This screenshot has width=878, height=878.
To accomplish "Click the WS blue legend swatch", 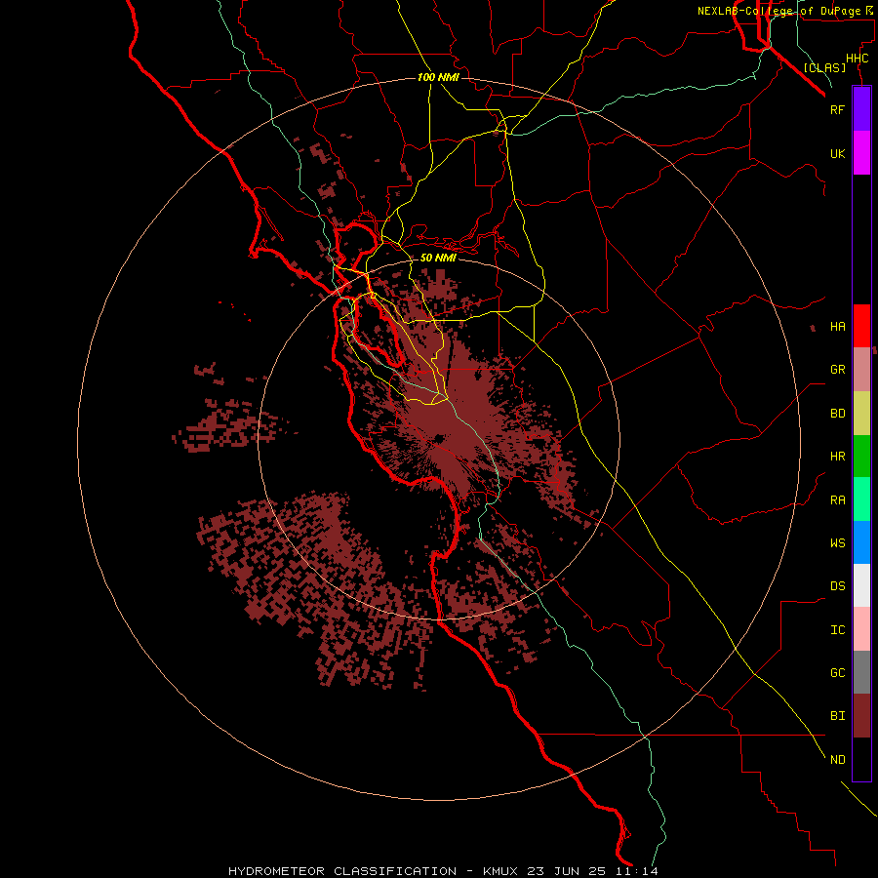I will pos(861,542).
